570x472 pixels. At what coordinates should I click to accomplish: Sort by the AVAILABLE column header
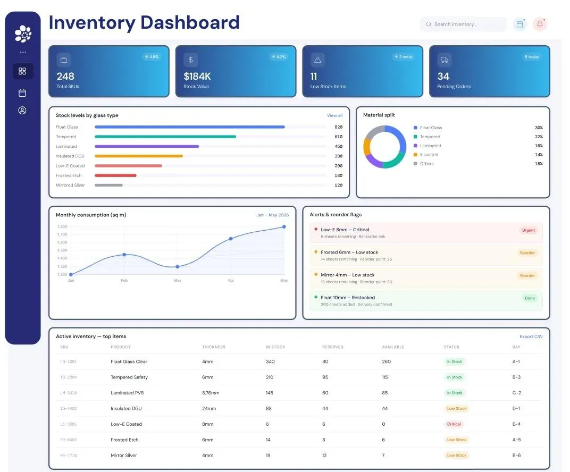click(x=393, y=347)
